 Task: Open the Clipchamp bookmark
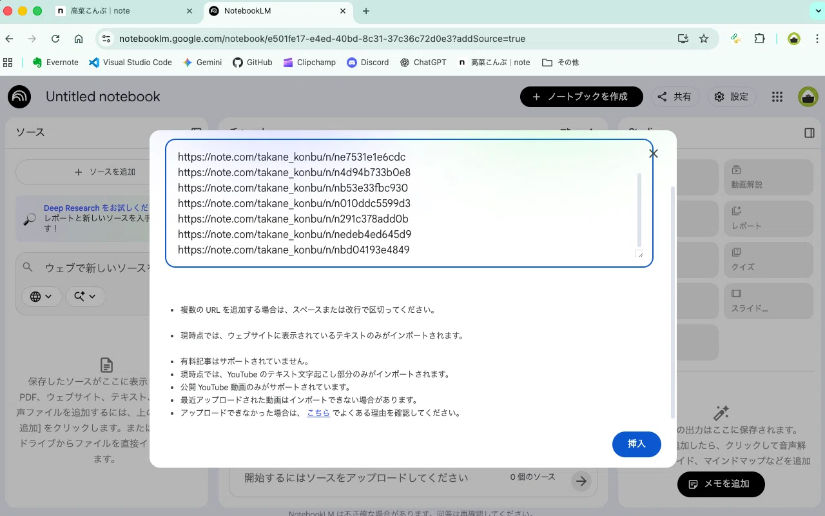tap(309, 63)
